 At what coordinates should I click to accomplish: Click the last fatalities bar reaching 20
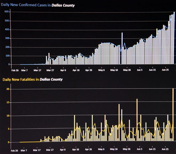tap(173, 114)
